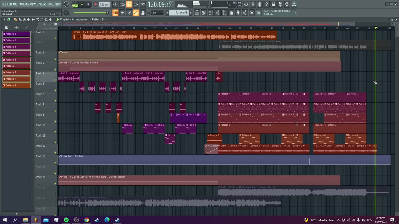Open the Browser tree icon
This screenshot has height=224, width=399.
[224, 13]
